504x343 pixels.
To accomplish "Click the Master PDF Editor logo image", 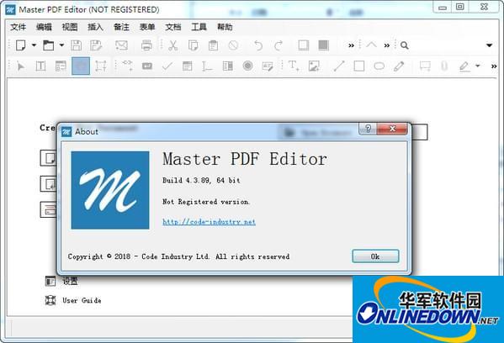I will [110, 190].
